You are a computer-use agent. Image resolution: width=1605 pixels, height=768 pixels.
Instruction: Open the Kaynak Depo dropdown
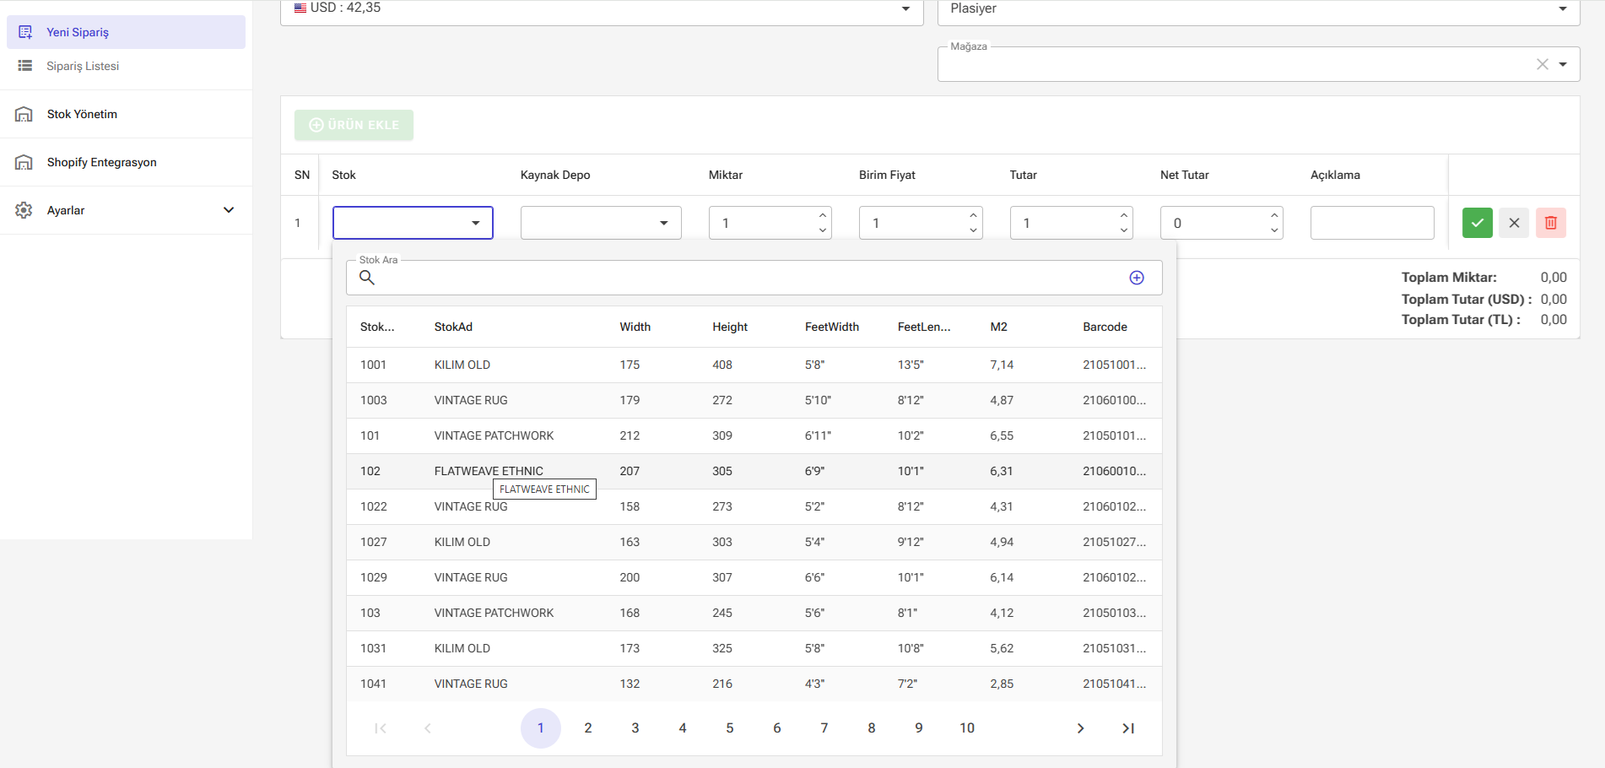[x=600, y=223]
